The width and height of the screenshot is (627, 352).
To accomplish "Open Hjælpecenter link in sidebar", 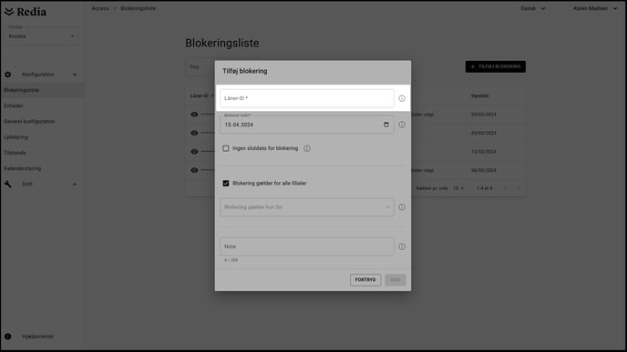I will pos(38,337).
